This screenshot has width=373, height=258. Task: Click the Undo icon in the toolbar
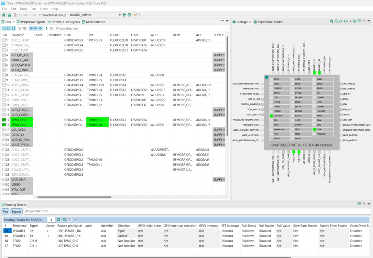tap(135, 15)
